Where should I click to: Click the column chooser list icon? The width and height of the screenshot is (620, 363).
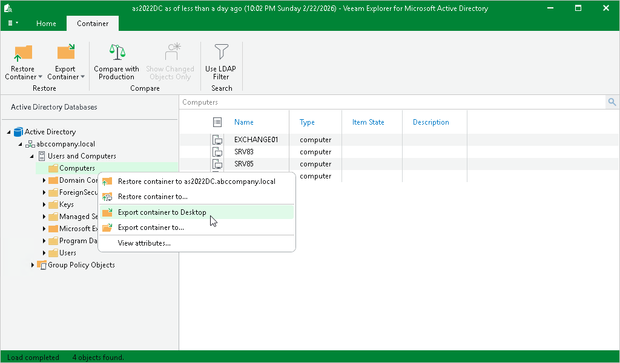point(217,122)
